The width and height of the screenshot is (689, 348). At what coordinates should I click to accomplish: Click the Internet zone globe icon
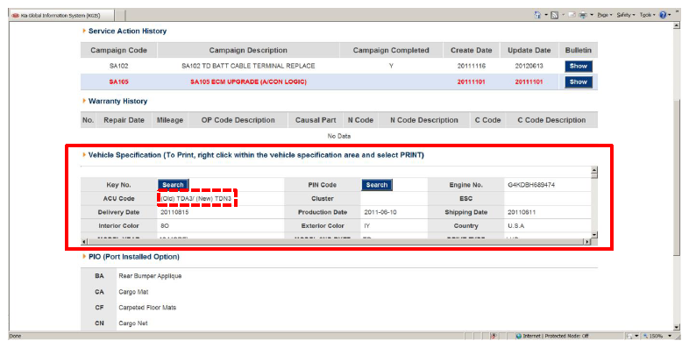tap(519, 336)
